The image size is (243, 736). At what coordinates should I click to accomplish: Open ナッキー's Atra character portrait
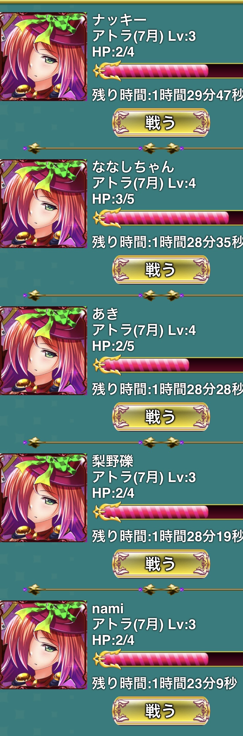coord(43,57)
